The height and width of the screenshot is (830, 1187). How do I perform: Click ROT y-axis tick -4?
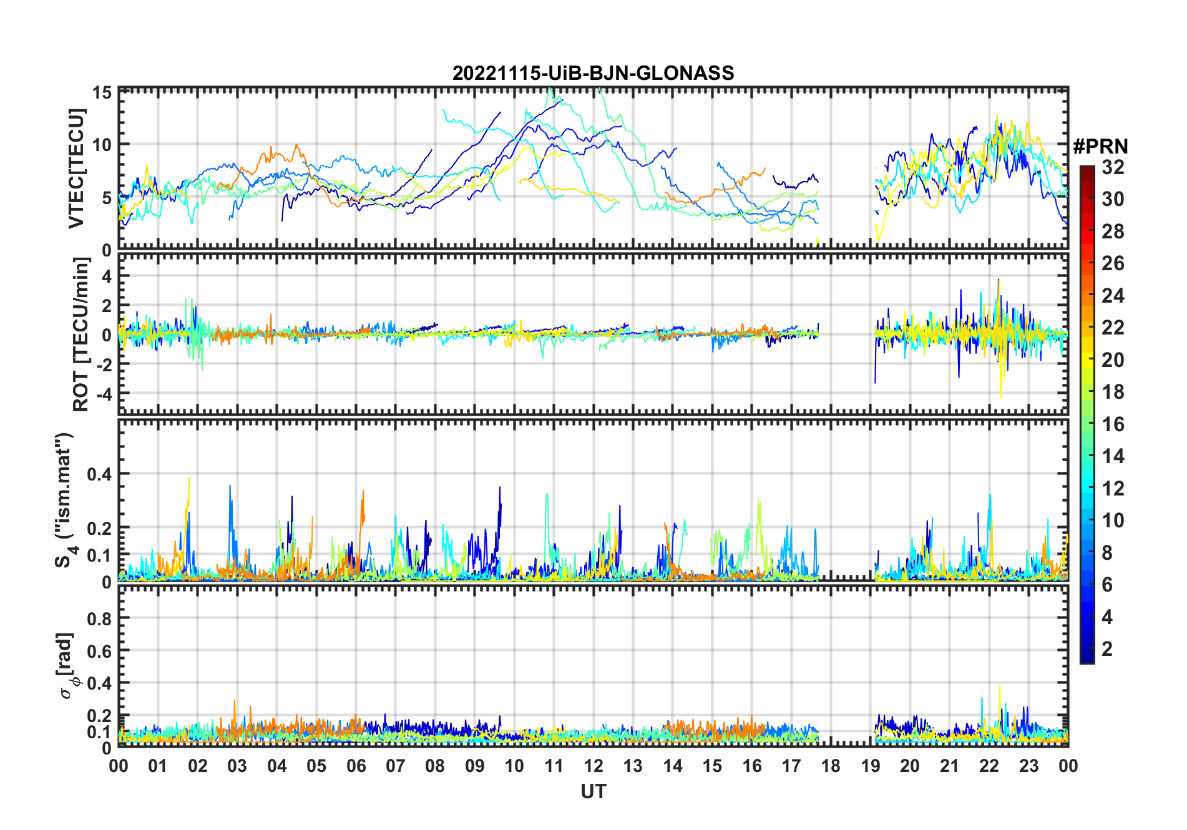pos(103,394)
